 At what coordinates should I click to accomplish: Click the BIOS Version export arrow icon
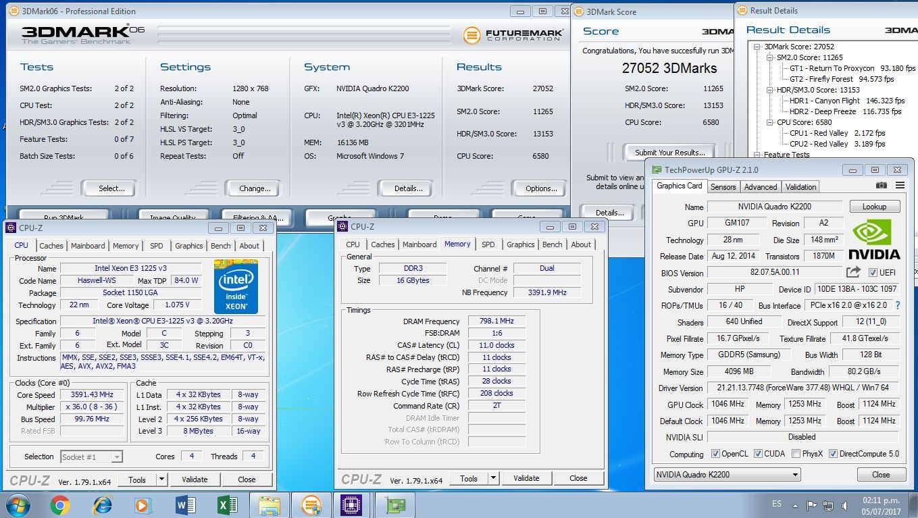pyautogui.click(x=853, y=272)
